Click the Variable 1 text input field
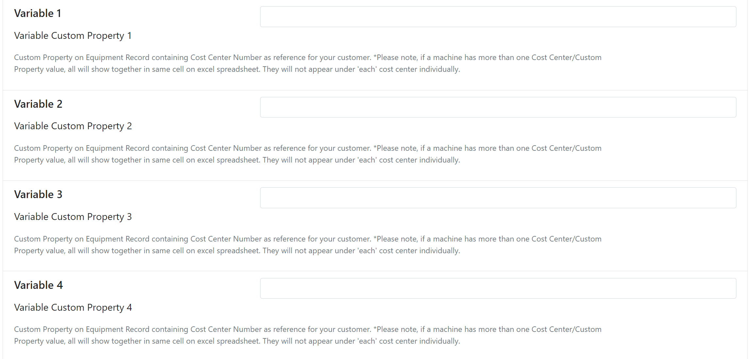Screen dimensions: 755x359 tap(498, 17)
